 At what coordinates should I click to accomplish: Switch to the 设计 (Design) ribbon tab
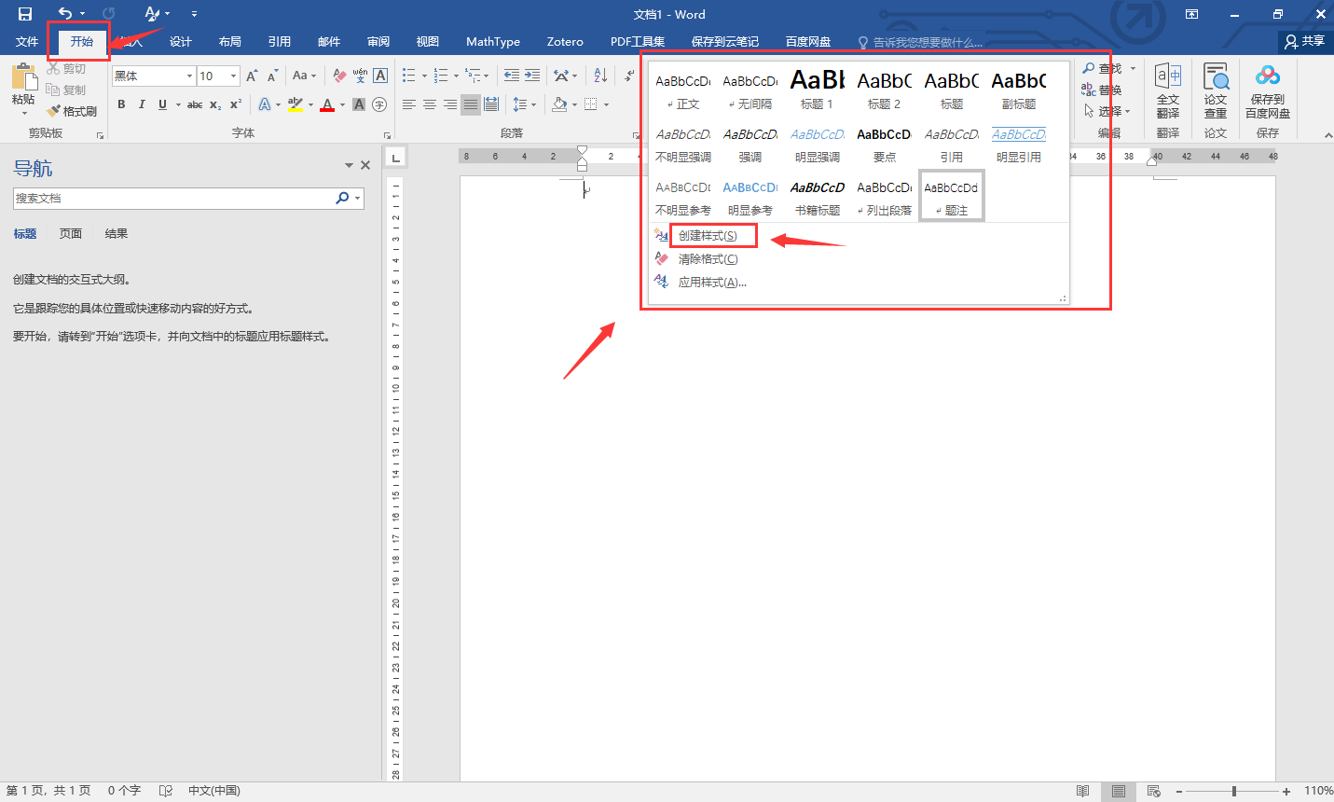pyautogui.click(x=180, y=42)
